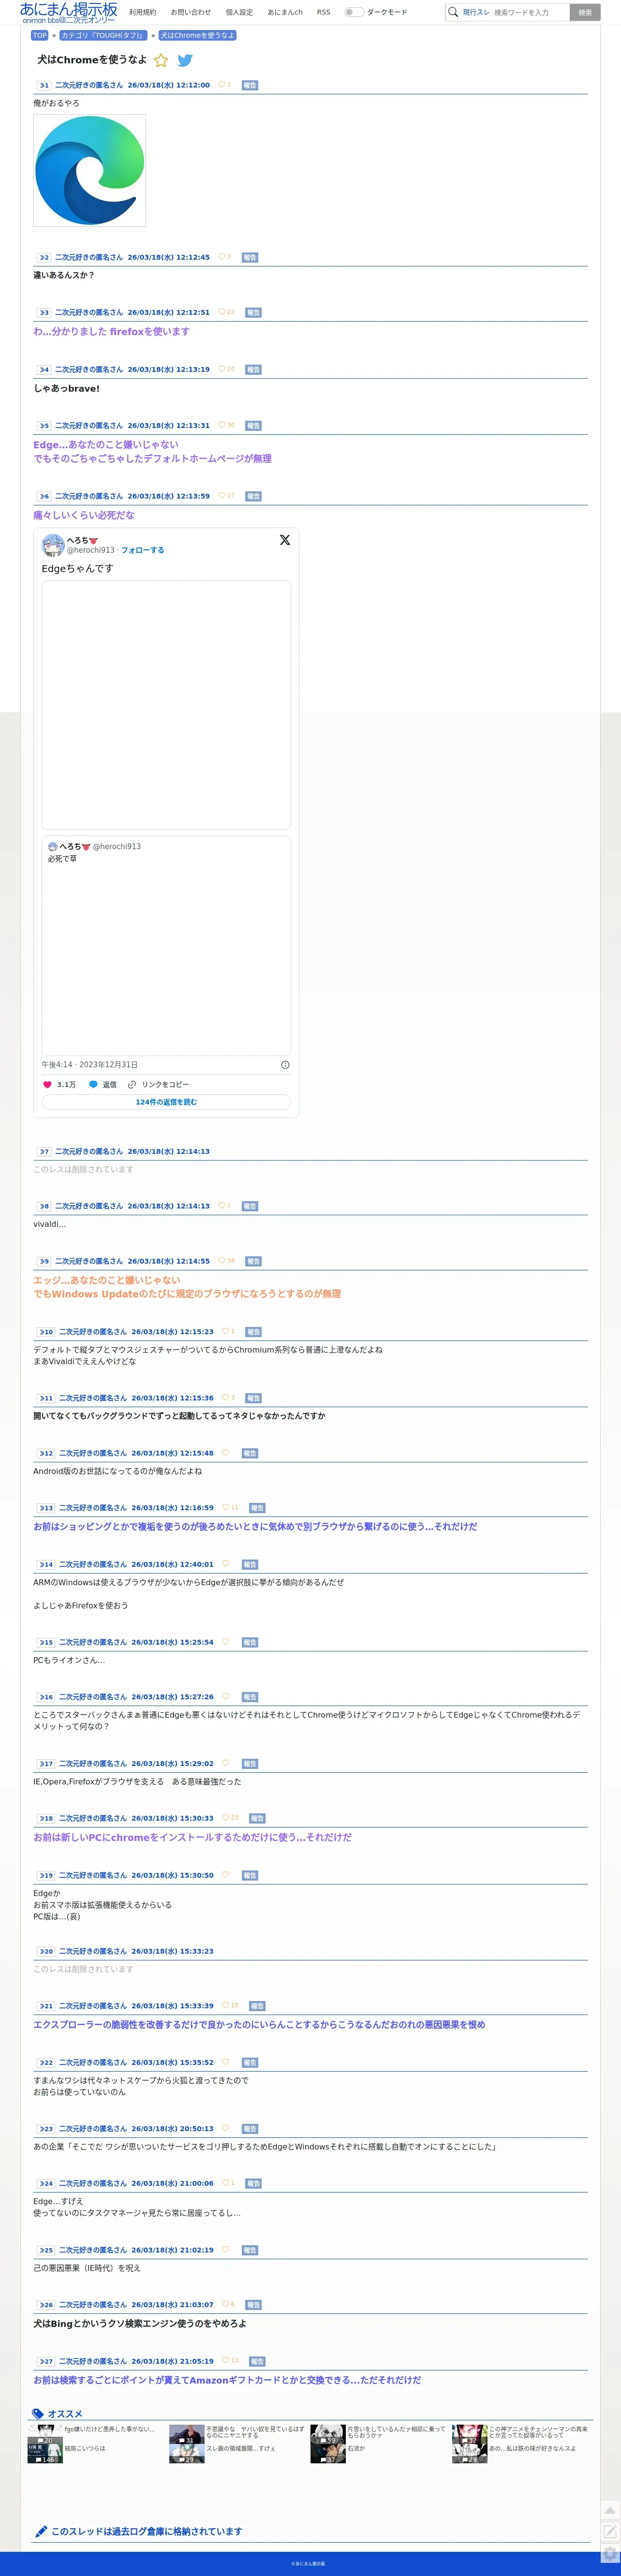621x2576 pixels.
Task: Favorite this thread with the star icon
Action: (x=161, y=60)
